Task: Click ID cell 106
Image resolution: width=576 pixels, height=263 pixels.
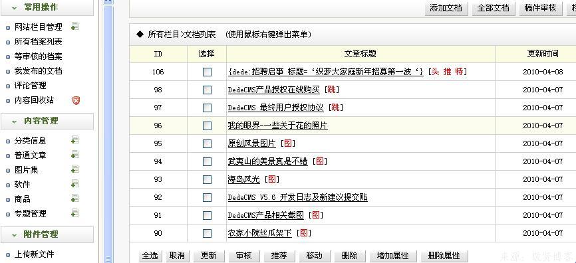Action: tap(158, 72)
